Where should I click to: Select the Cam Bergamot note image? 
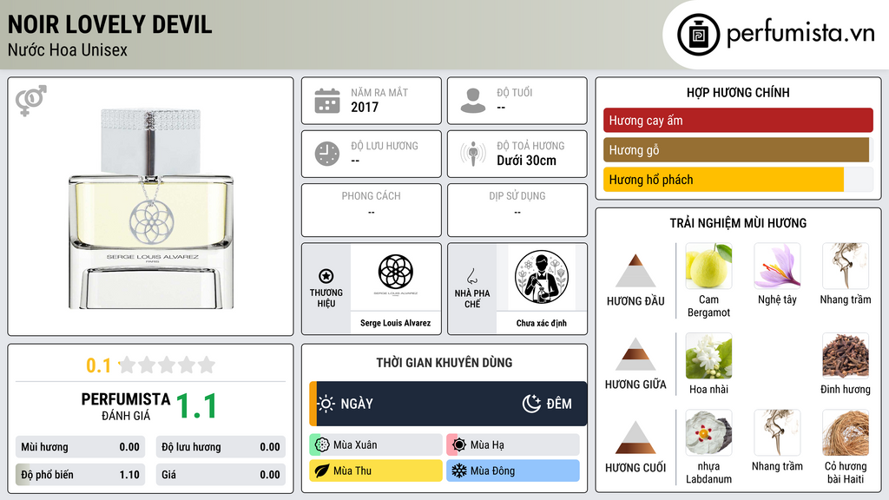[708, 266]
